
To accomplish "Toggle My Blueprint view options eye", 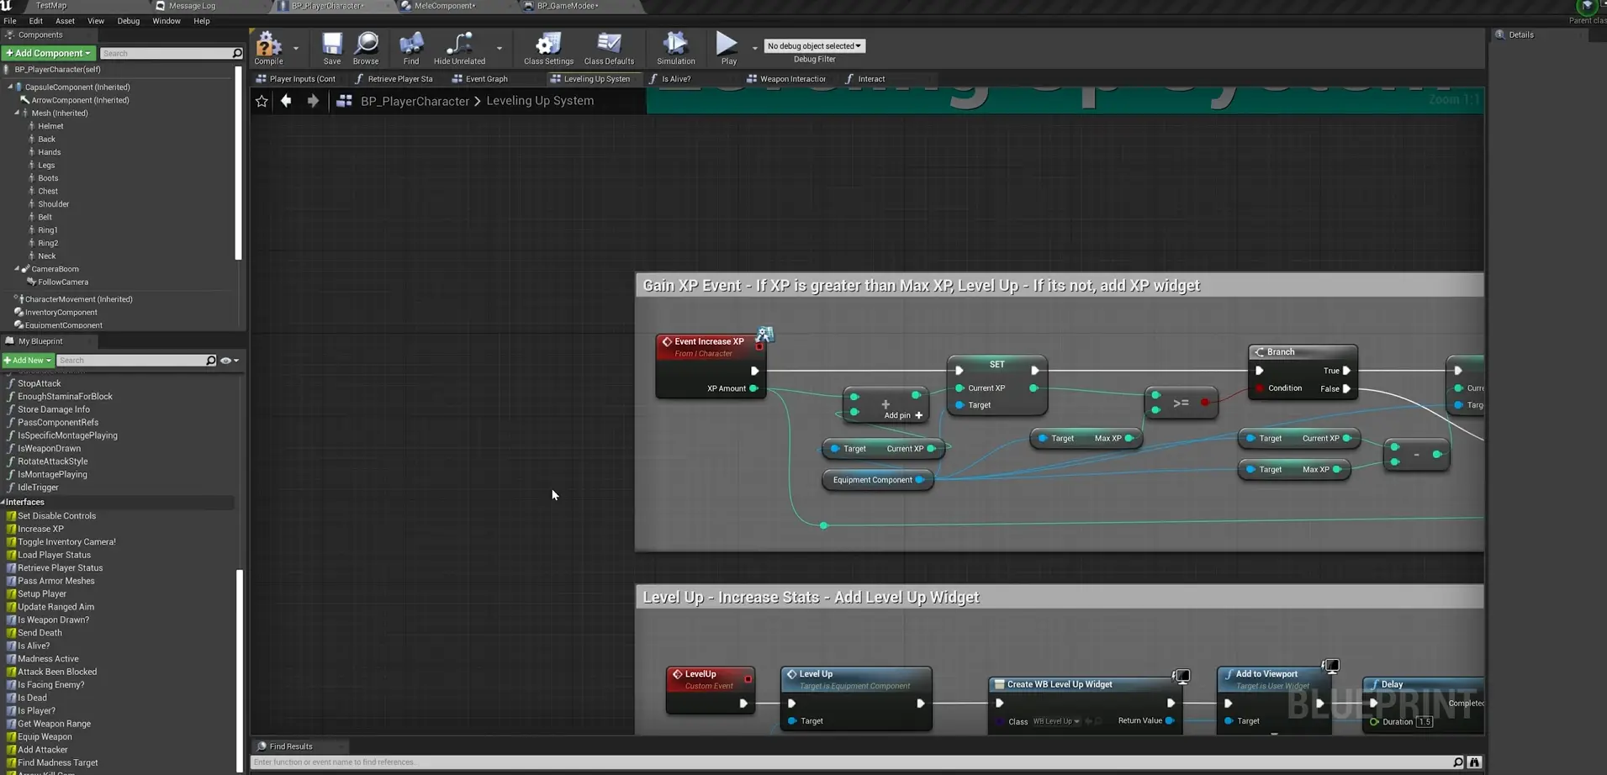I will (x=225, y=361).
